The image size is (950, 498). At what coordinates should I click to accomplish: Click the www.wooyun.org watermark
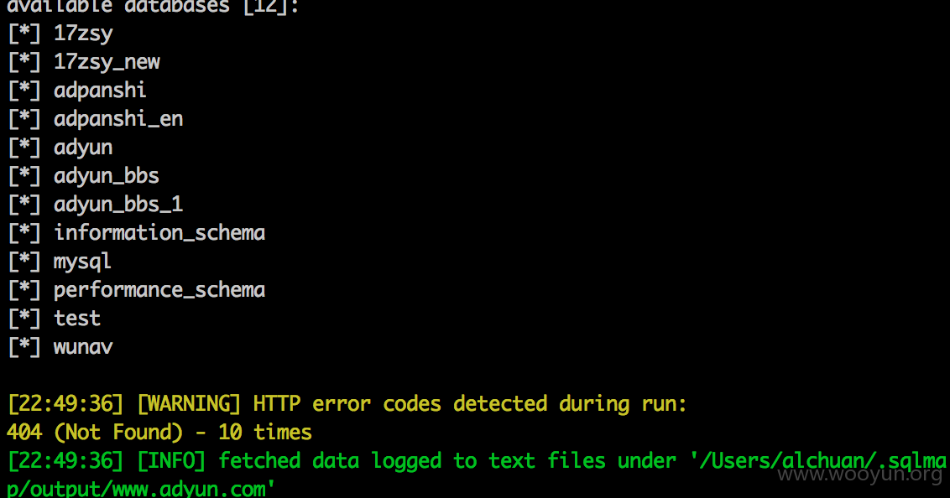pos(860,475)
